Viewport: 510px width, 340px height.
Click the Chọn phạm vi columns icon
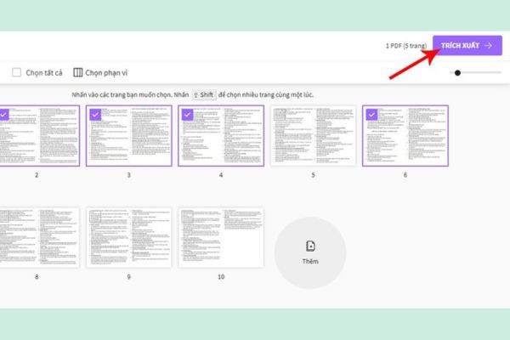77,72
